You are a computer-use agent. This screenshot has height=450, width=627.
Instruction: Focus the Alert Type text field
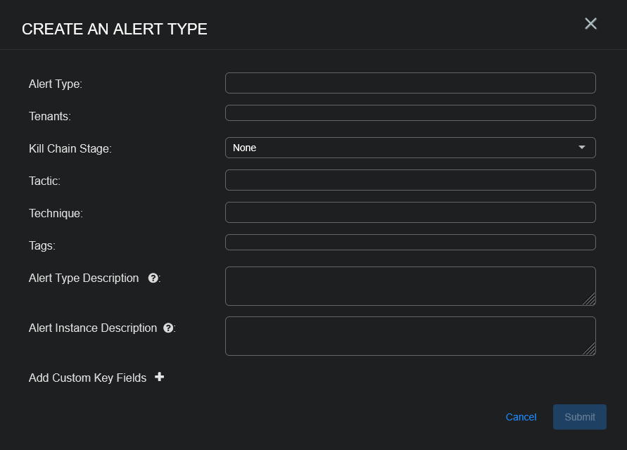(x=410, y=83)
